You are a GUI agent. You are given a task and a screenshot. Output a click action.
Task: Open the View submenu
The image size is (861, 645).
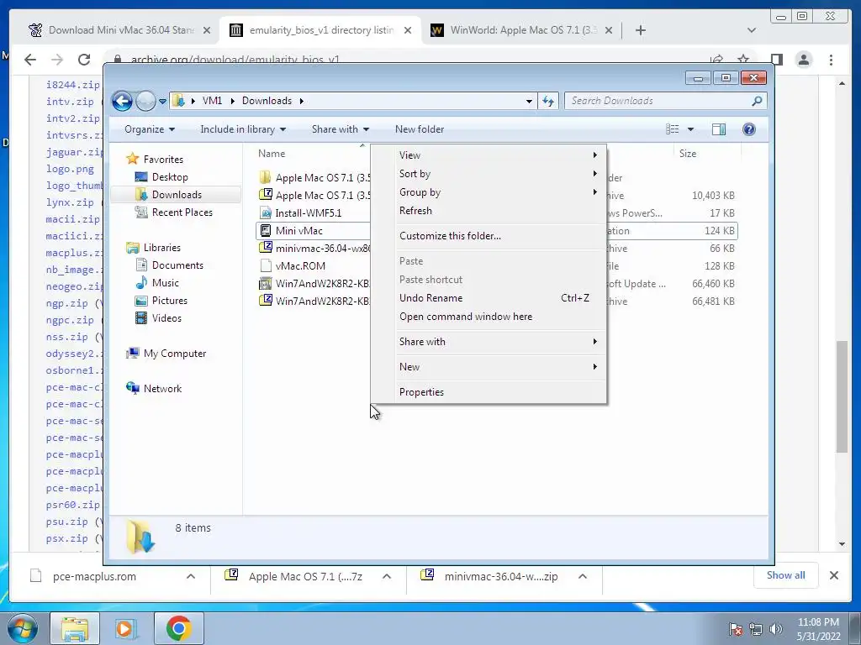click(489, 155)
